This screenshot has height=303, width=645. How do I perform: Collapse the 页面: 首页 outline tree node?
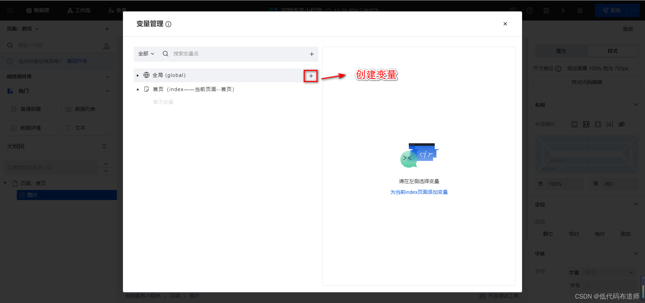(x=5, y=183)
